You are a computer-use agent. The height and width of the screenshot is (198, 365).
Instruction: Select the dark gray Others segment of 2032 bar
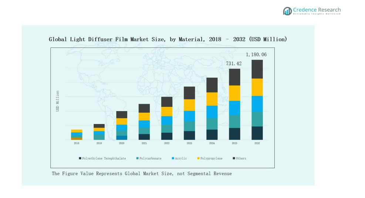(x=257, y=69)
